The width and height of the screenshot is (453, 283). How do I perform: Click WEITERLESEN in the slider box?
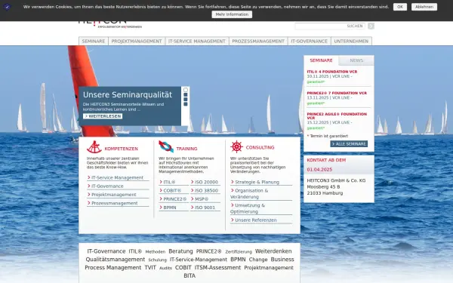[x=103, y=116]
